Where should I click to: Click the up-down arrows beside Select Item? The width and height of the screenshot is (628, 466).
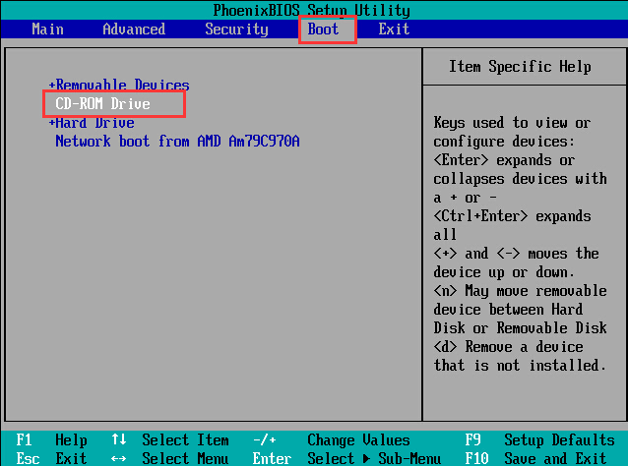[x=119, y=440]
